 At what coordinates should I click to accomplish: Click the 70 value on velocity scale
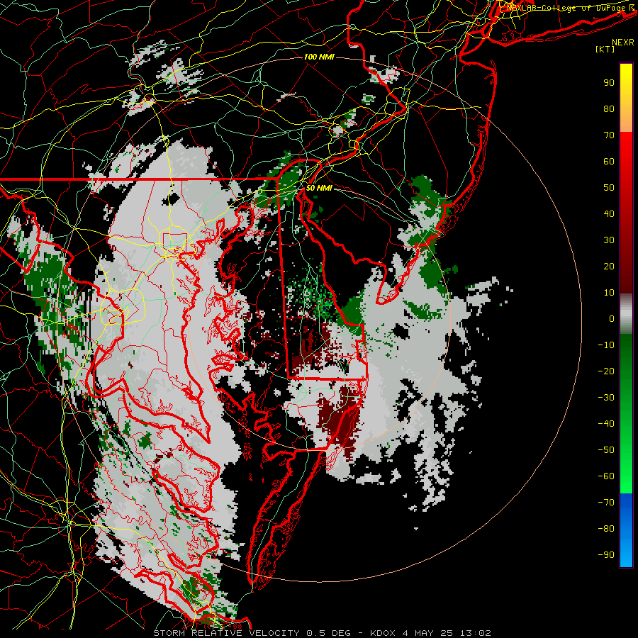coord(609,135)
